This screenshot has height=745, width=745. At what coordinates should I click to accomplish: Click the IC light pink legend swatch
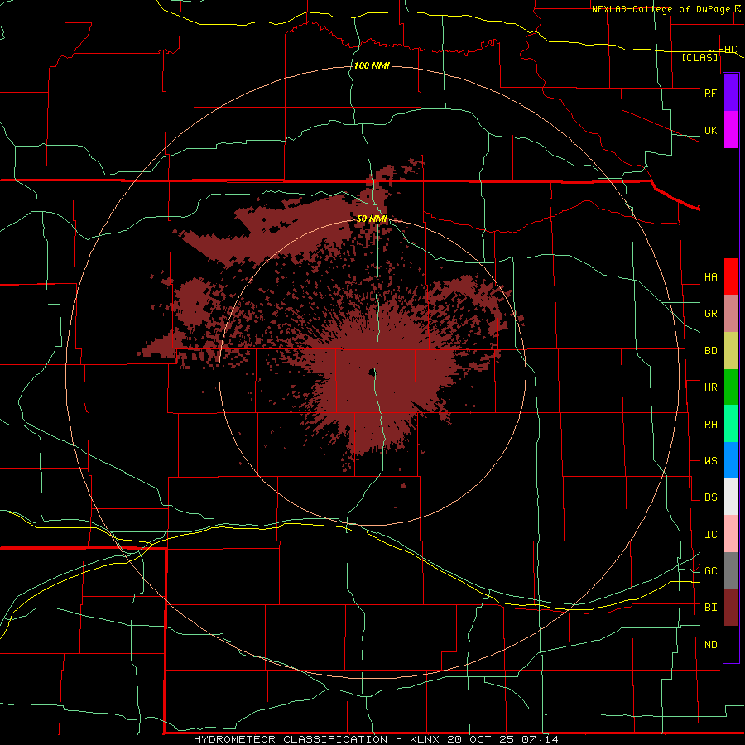[x=731, y=534]
